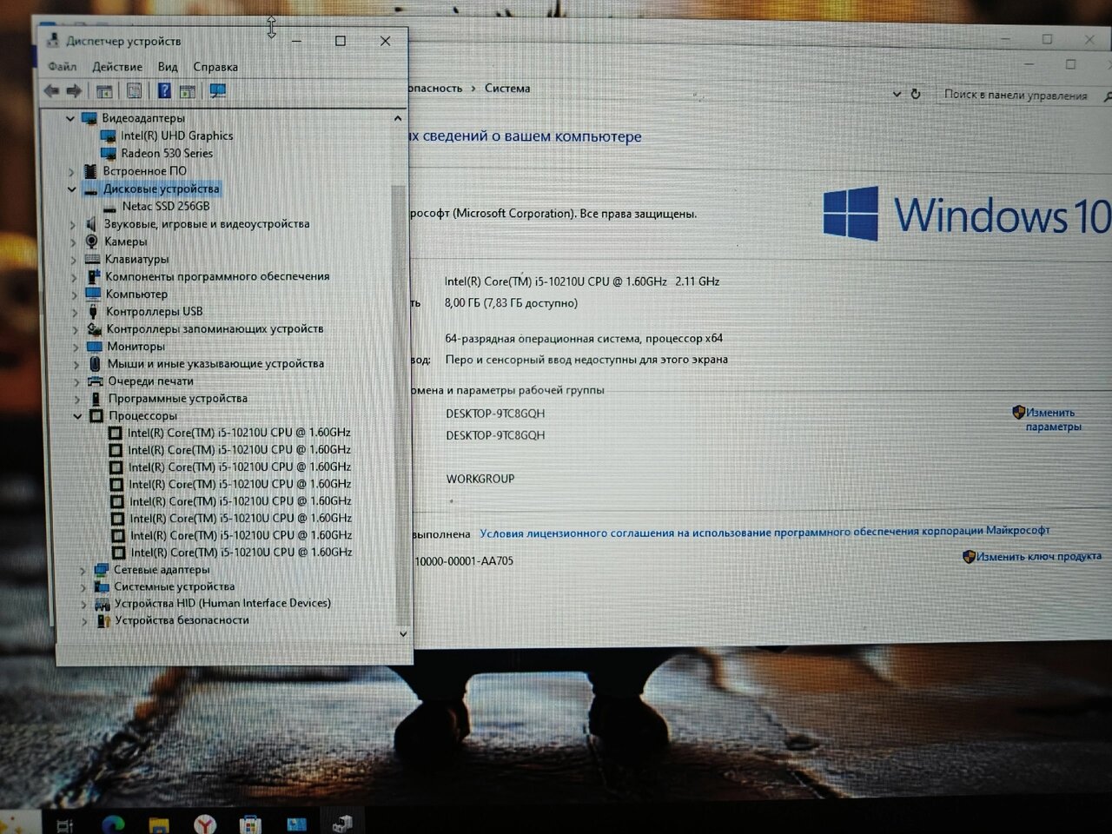Open Properties using the toolbar sheet icon
Screen dimensions: 1112x834
click(134, 91)
